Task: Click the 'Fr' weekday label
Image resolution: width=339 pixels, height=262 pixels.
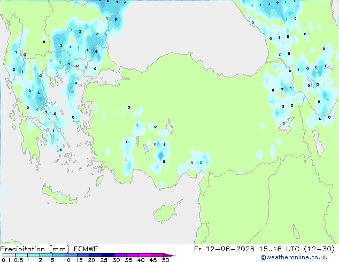Action: (198, 249)
